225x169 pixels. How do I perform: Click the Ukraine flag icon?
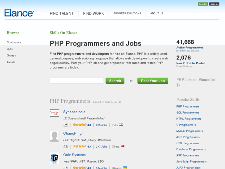click(x=125, y=167)
